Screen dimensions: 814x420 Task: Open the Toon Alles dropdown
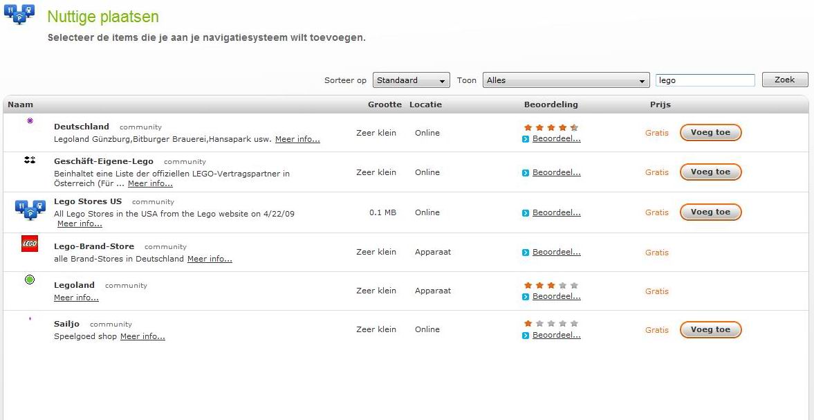[566, 80]
